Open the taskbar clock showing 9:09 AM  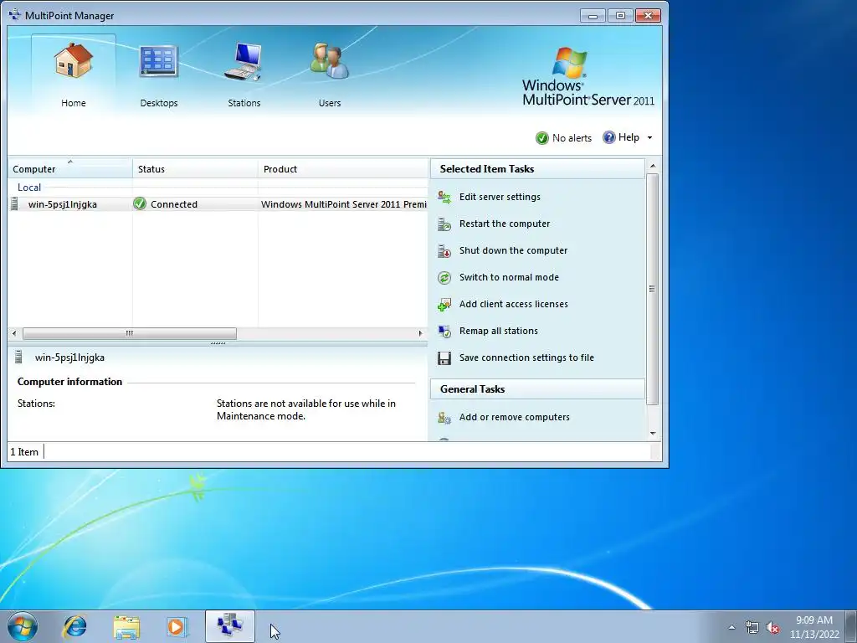[x=813, y=627]
